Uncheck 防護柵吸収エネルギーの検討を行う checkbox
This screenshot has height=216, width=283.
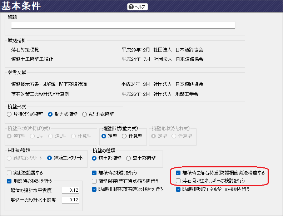(178, 189)
